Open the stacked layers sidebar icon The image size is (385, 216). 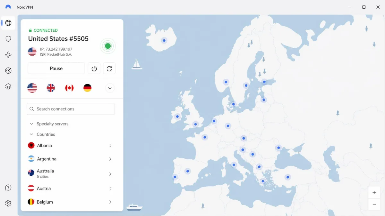point(8,86)
